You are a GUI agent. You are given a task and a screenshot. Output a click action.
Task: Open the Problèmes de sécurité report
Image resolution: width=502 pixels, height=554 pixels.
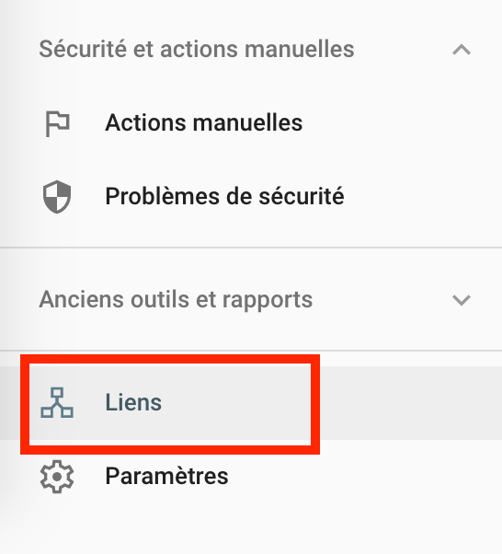click(251, 196)
